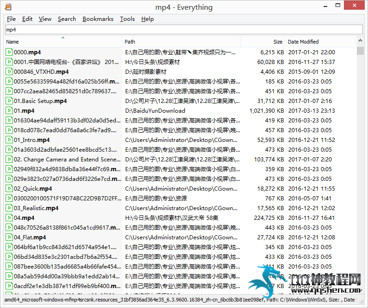Click date 2016-12-21 12:08

pos(311,237)
